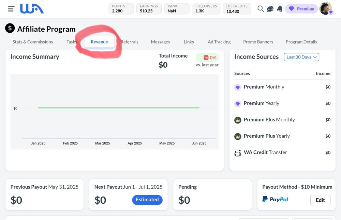Click the Credits 10,430 stat box
The width and height of the screenshot is (341, 220).
click(237, 9)
